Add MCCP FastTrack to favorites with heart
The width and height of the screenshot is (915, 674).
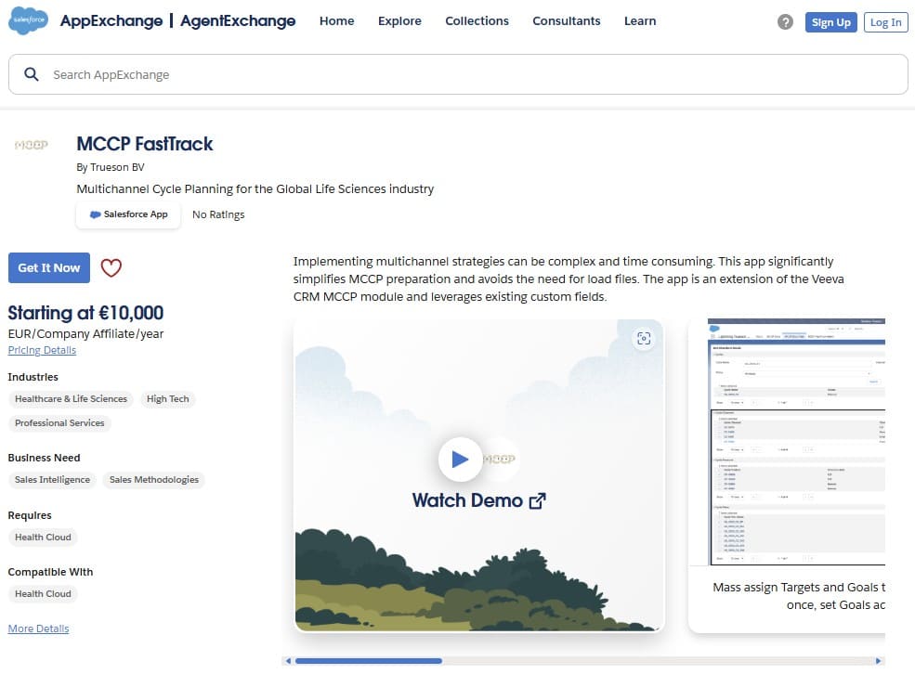pyautogui.click(x=111, y=267)
